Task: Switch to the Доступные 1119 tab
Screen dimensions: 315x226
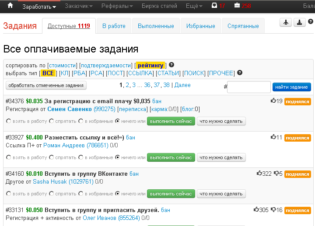Action: click(69, 26)
